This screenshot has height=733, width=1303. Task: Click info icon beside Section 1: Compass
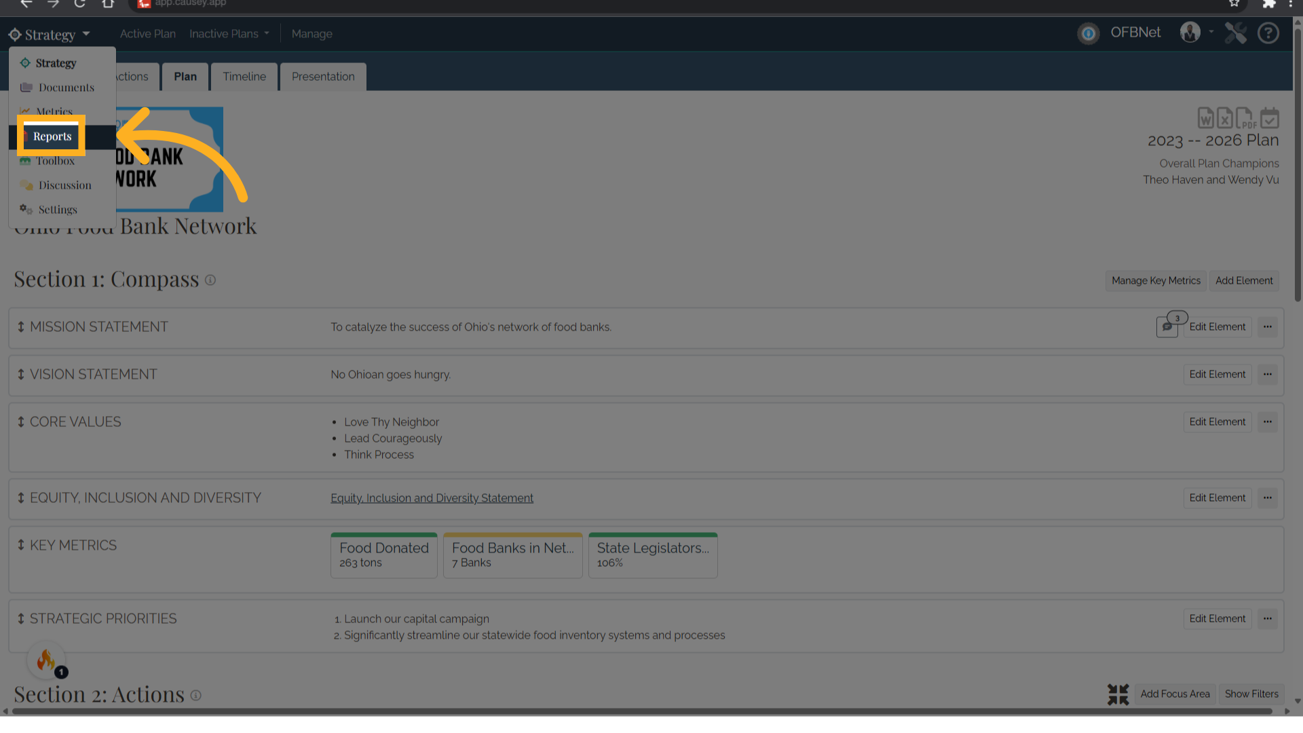(x=210, y=280)
